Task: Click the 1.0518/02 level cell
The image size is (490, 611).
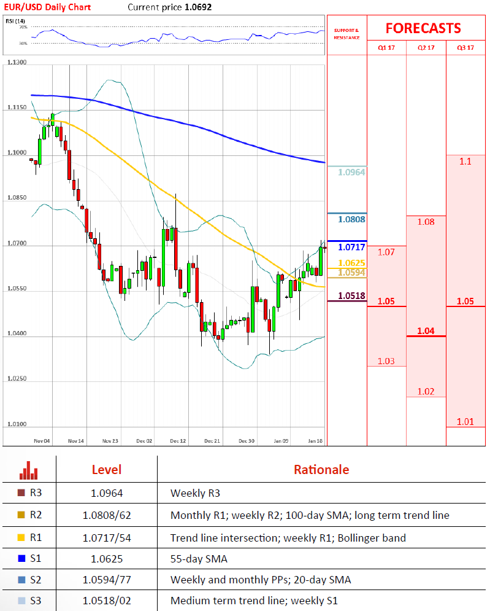Action: point(107,601)
